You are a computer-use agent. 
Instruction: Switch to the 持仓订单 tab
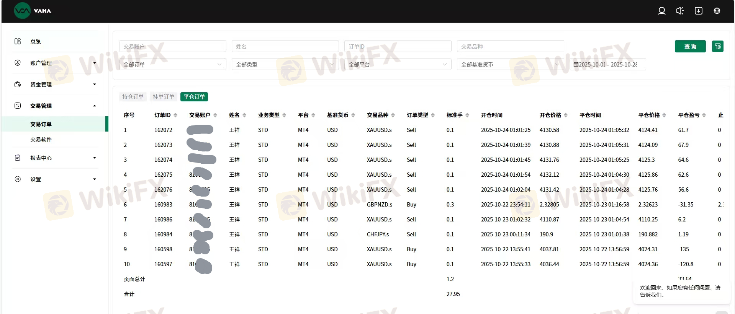coord(133,97)
